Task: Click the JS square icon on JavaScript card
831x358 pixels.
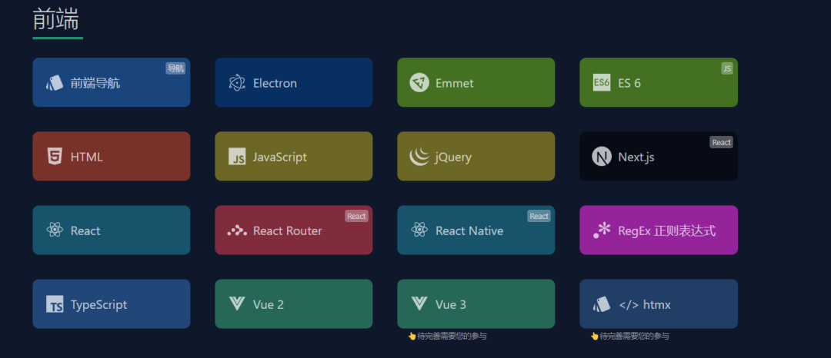Action: (x=237, y=157)
